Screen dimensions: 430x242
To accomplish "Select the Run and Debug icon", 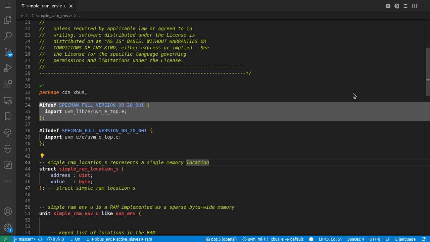I will pos(8,68).
